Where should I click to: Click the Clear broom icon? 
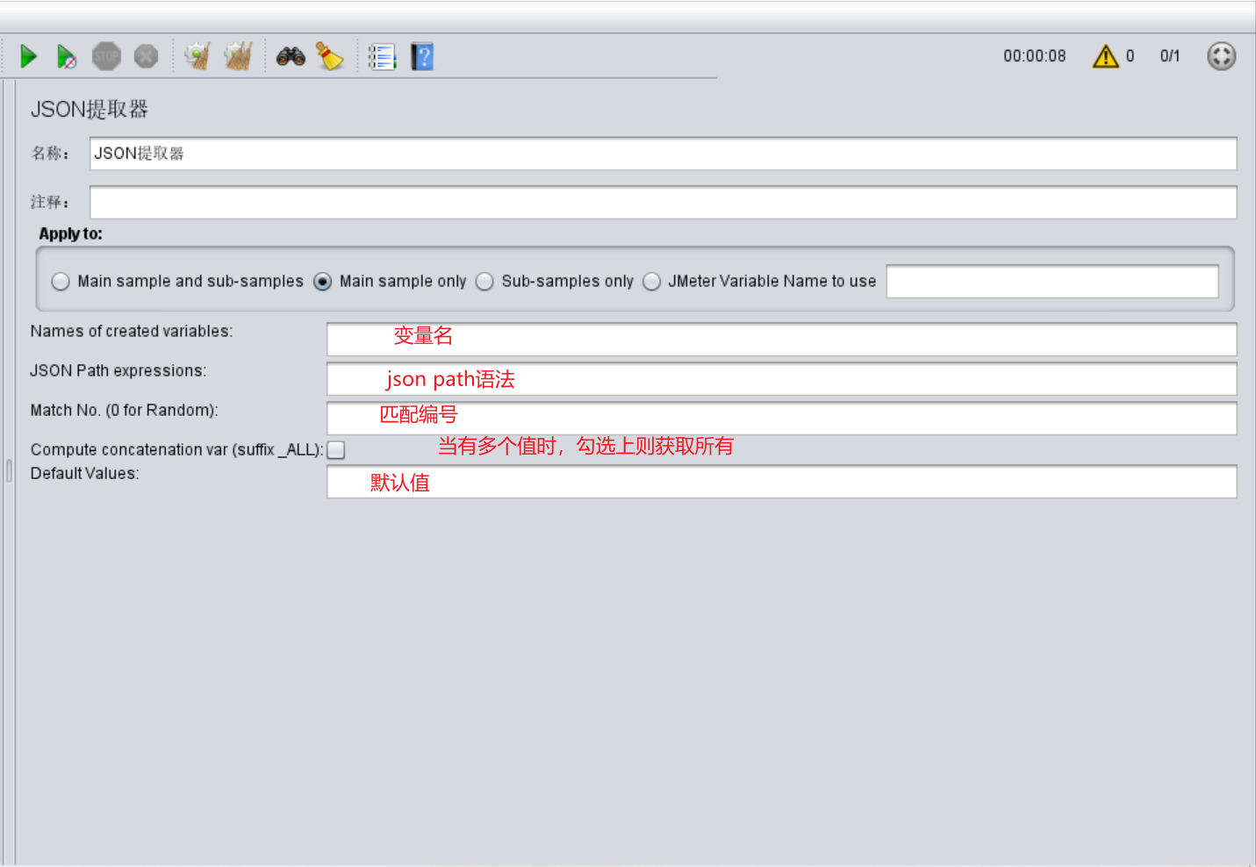197,57
